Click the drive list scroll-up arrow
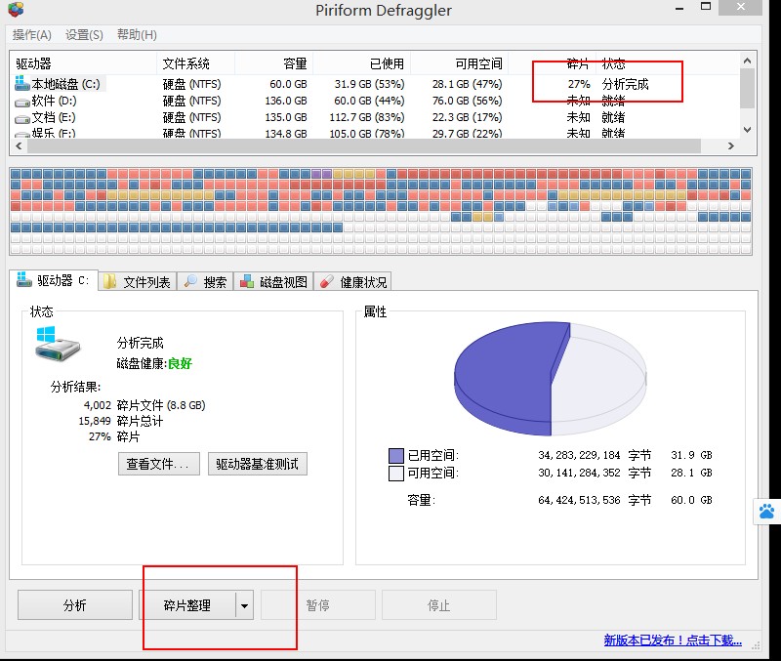This screenshot has width=781, height=661. (747, 61)
